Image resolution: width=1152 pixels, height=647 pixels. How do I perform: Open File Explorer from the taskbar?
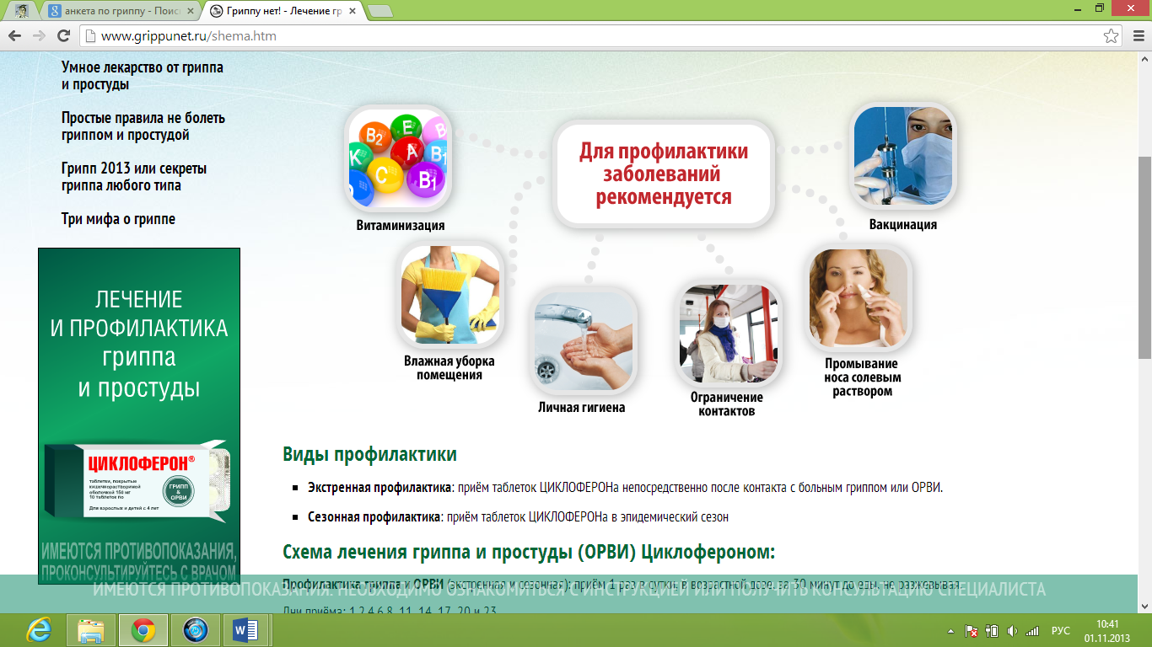90,630
